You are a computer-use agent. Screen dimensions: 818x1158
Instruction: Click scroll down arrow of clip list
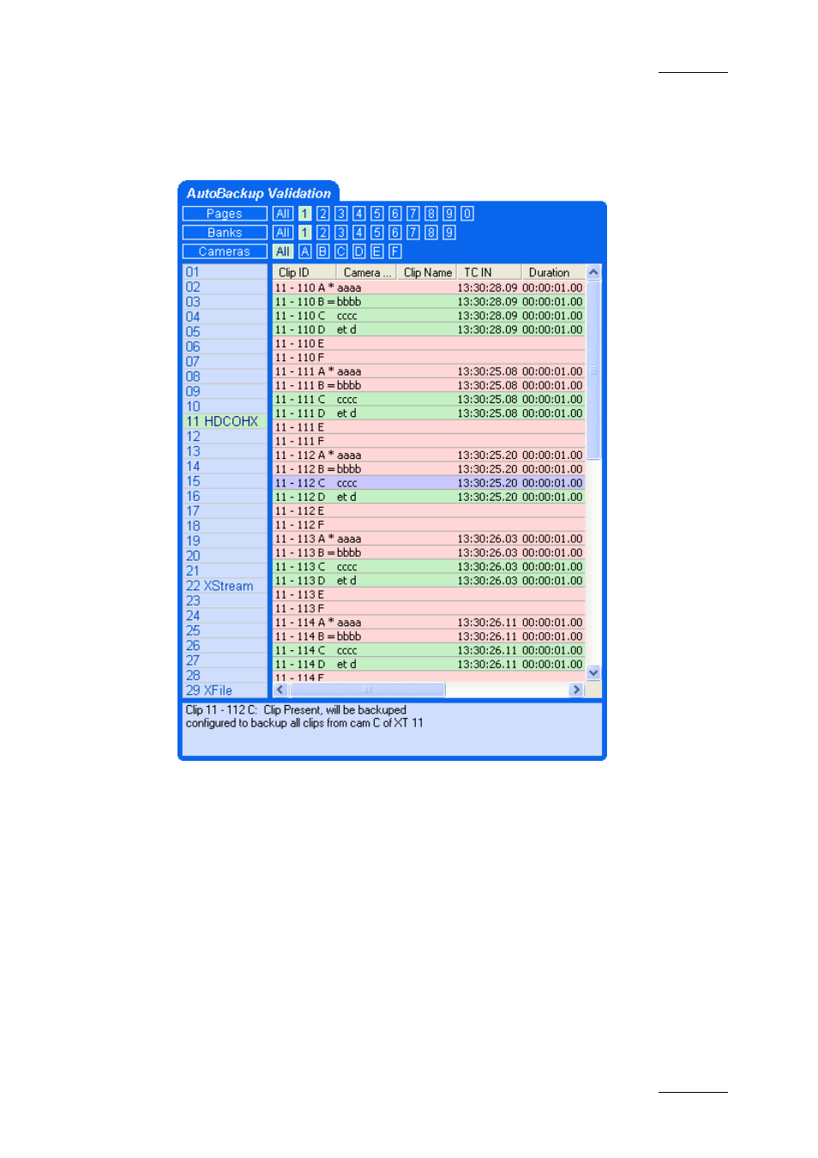click(x=593, y=674)
